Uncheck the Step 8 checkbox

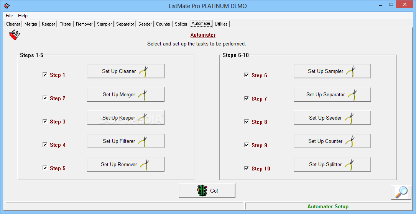(247, 122)
